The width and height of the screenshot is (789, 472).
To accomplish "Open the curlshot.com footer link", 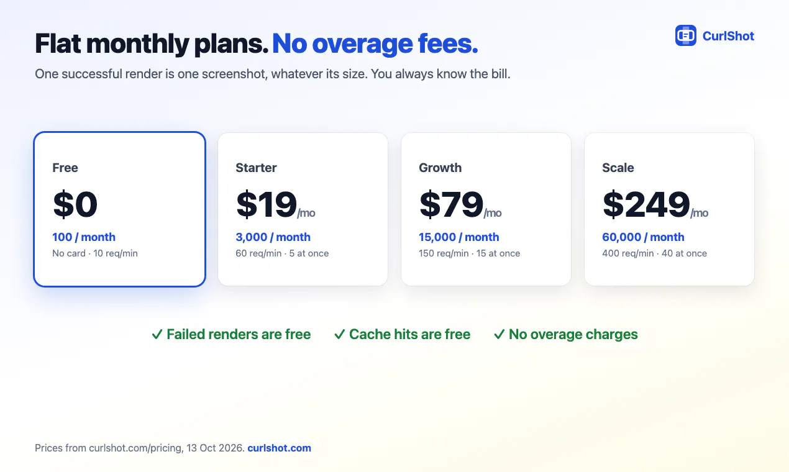I will pos(279,448).
